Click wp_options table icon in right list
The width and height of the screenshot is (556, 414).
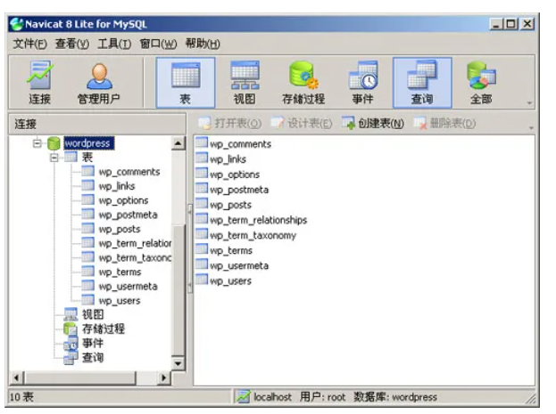(x=202, y=173)
